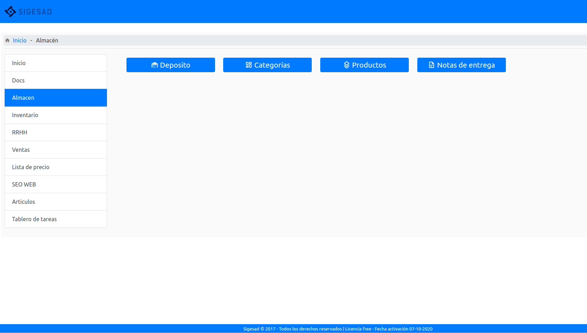Click the layers icon on Productos
This screenshot has height=333, width=587.
346,65
